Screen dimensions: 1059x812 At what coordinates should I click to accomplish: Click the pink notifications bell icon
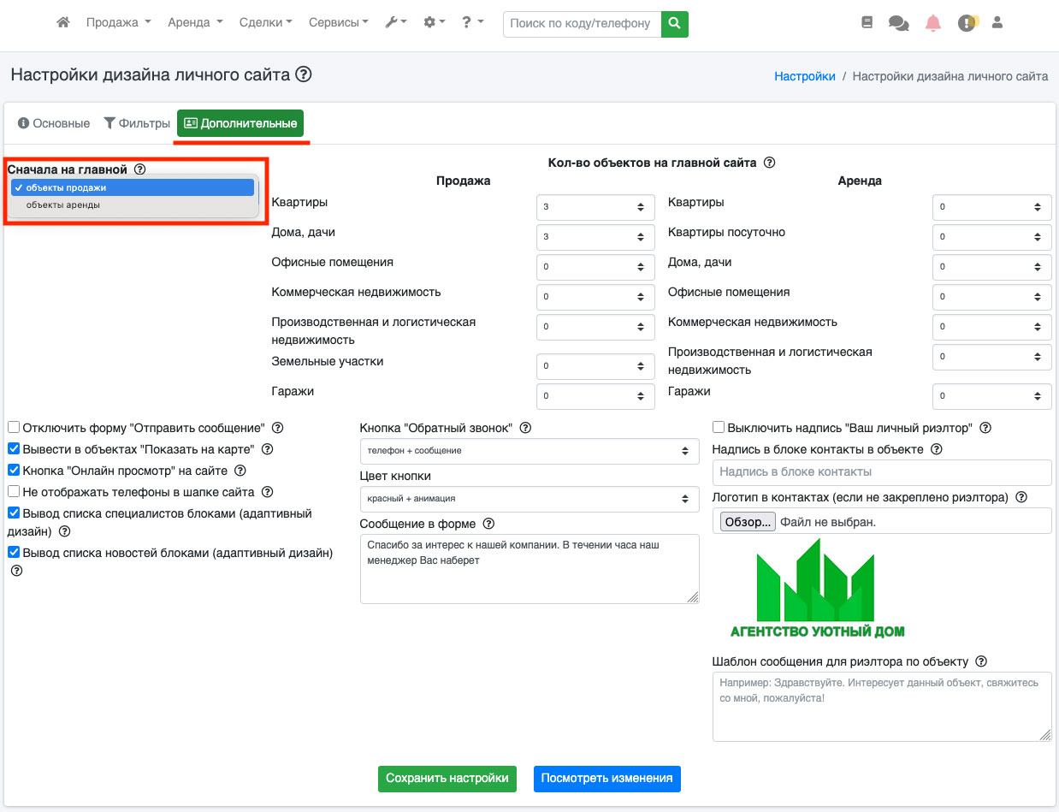[932, 23]
